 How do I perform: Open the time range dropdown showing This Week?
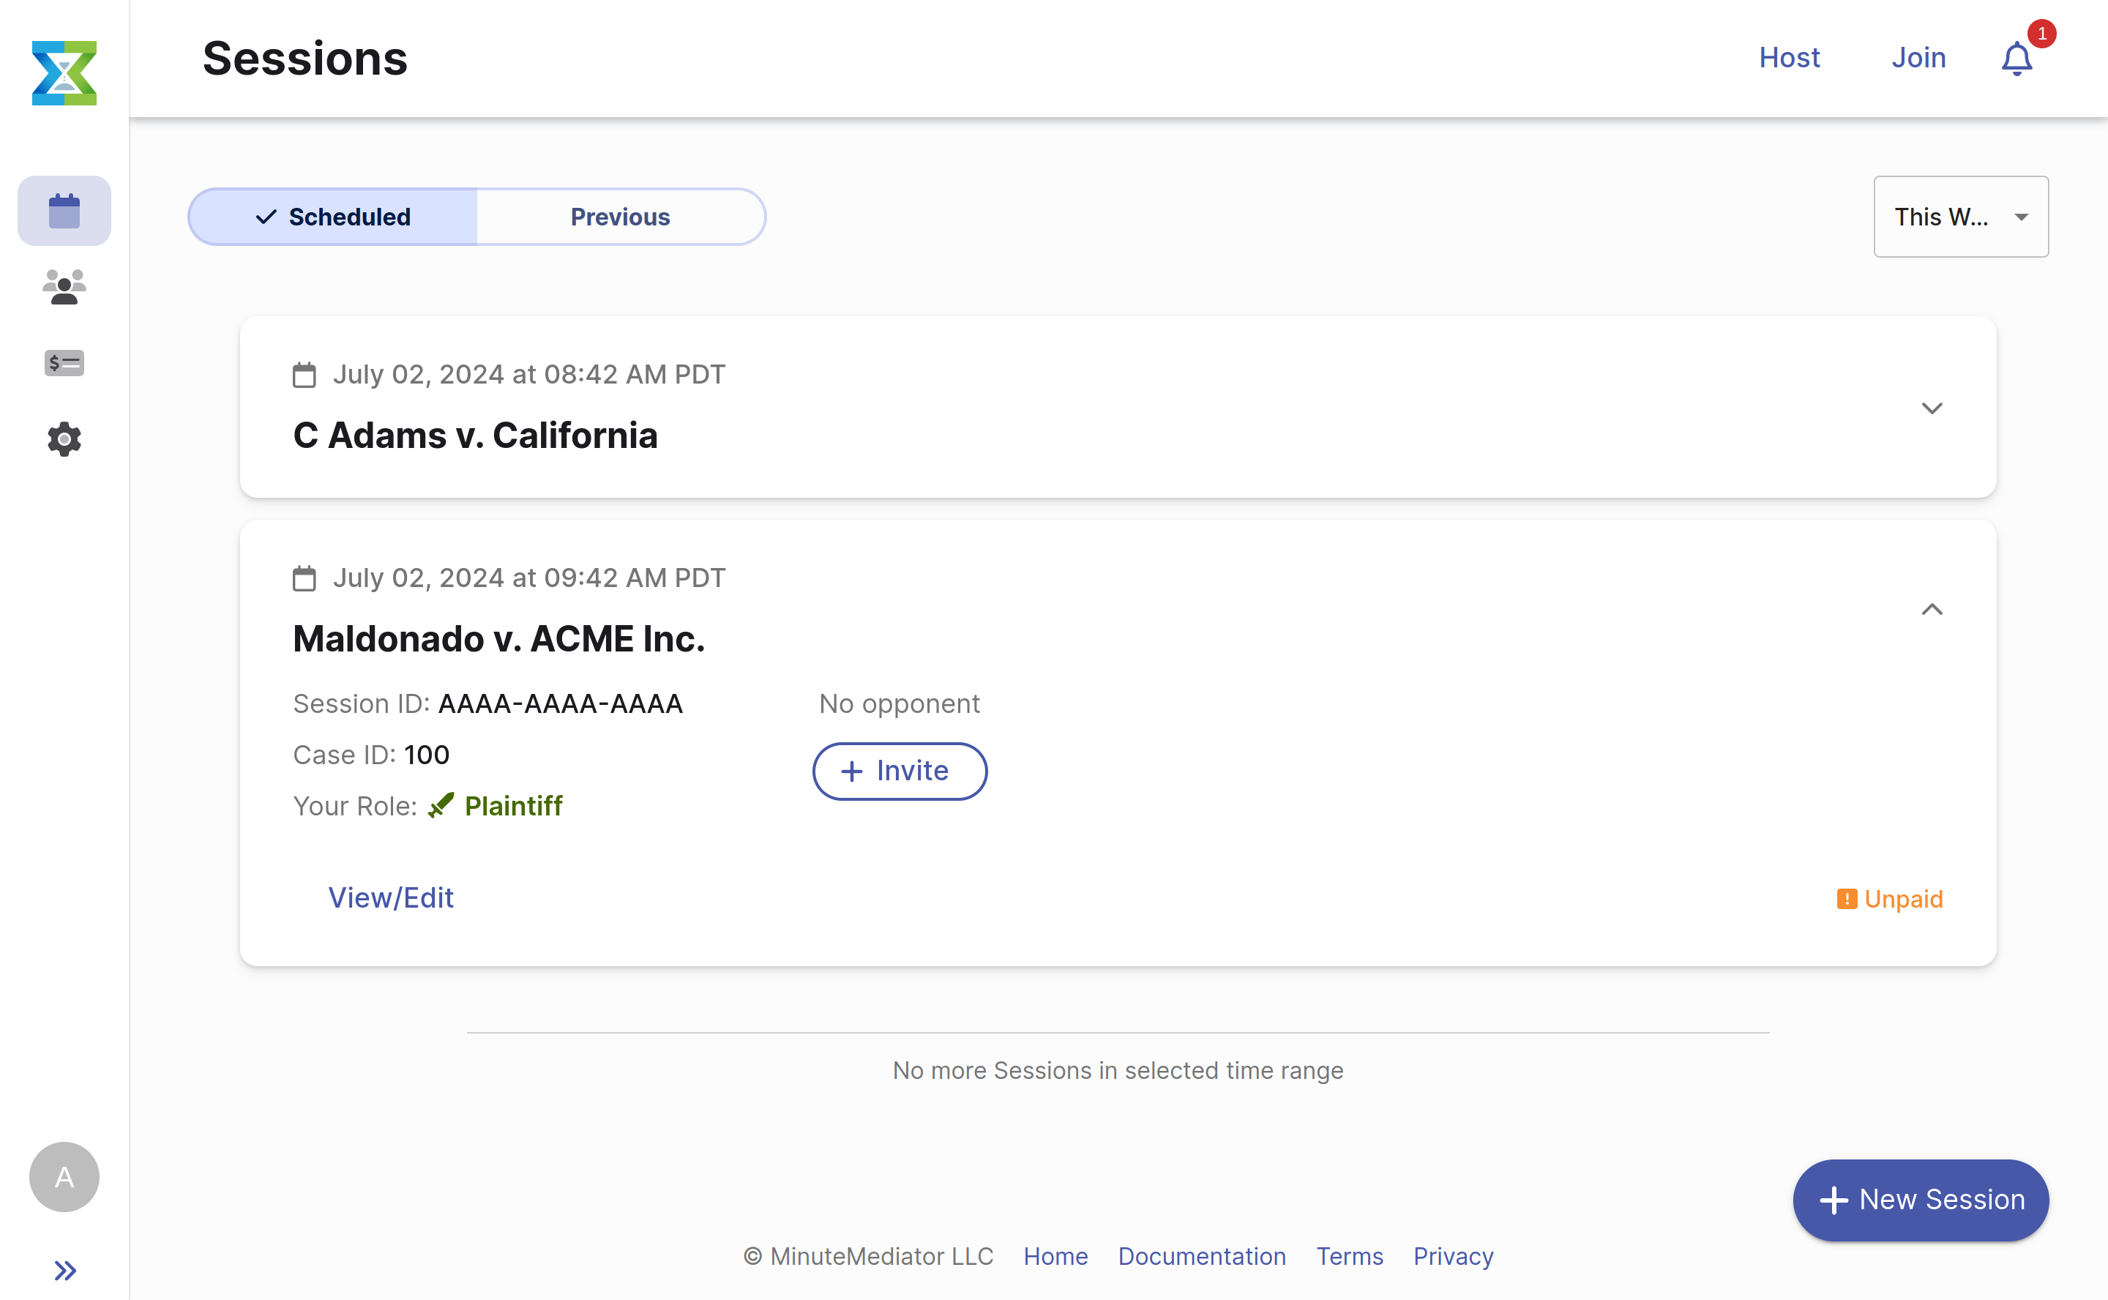click(x=1961, y=217)
